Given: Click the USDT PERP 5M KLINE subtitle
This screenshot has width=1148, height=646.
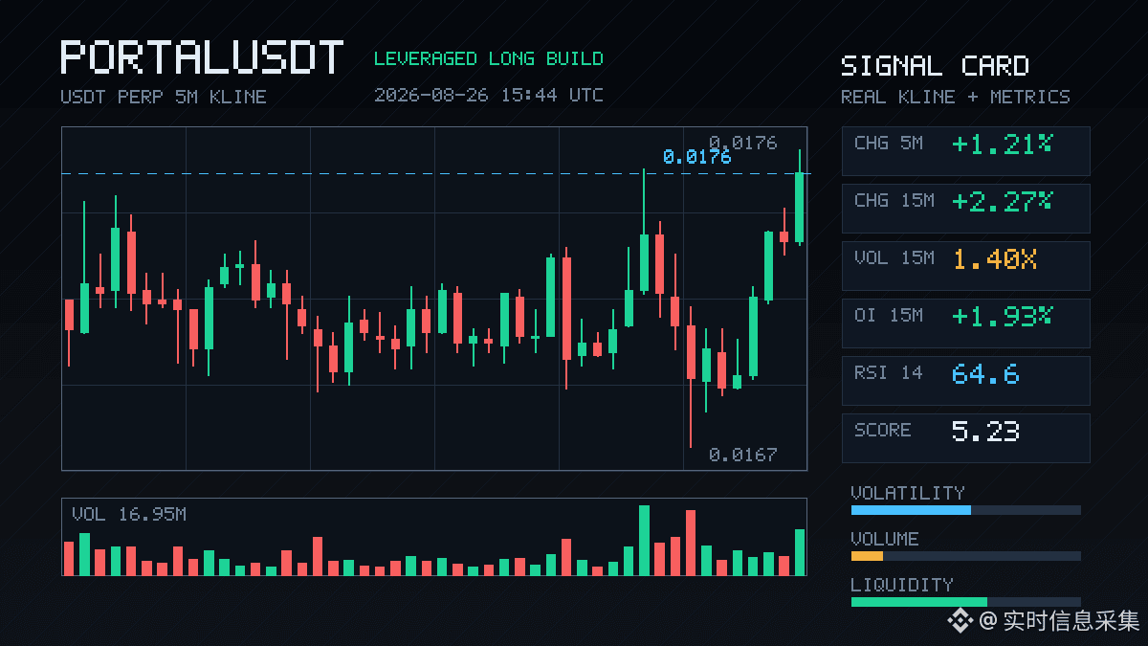Looking at the screenshot, I should [164, 97].
